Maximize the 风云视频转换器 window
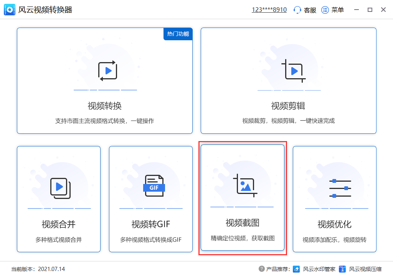Viewport: 393px width, 276px height. pyautogui.click(x=370, y=10)
